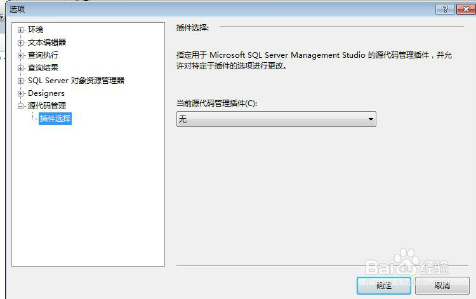
Task: Click the 取消 button
Action: click(x=442, y=285)
